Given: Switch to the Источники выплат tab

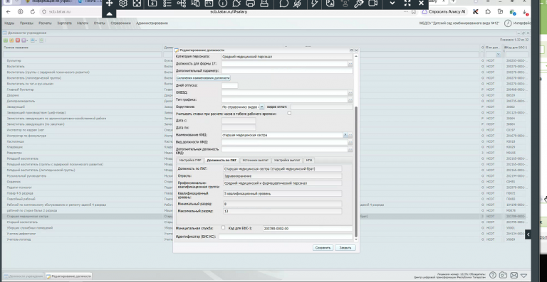Looking at the screenshot, I should pos(256,161).
